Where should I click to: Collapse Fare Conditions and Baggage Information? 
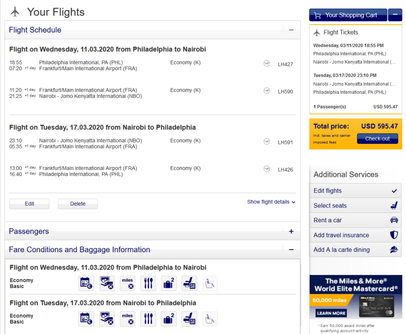tap(291, 250)
